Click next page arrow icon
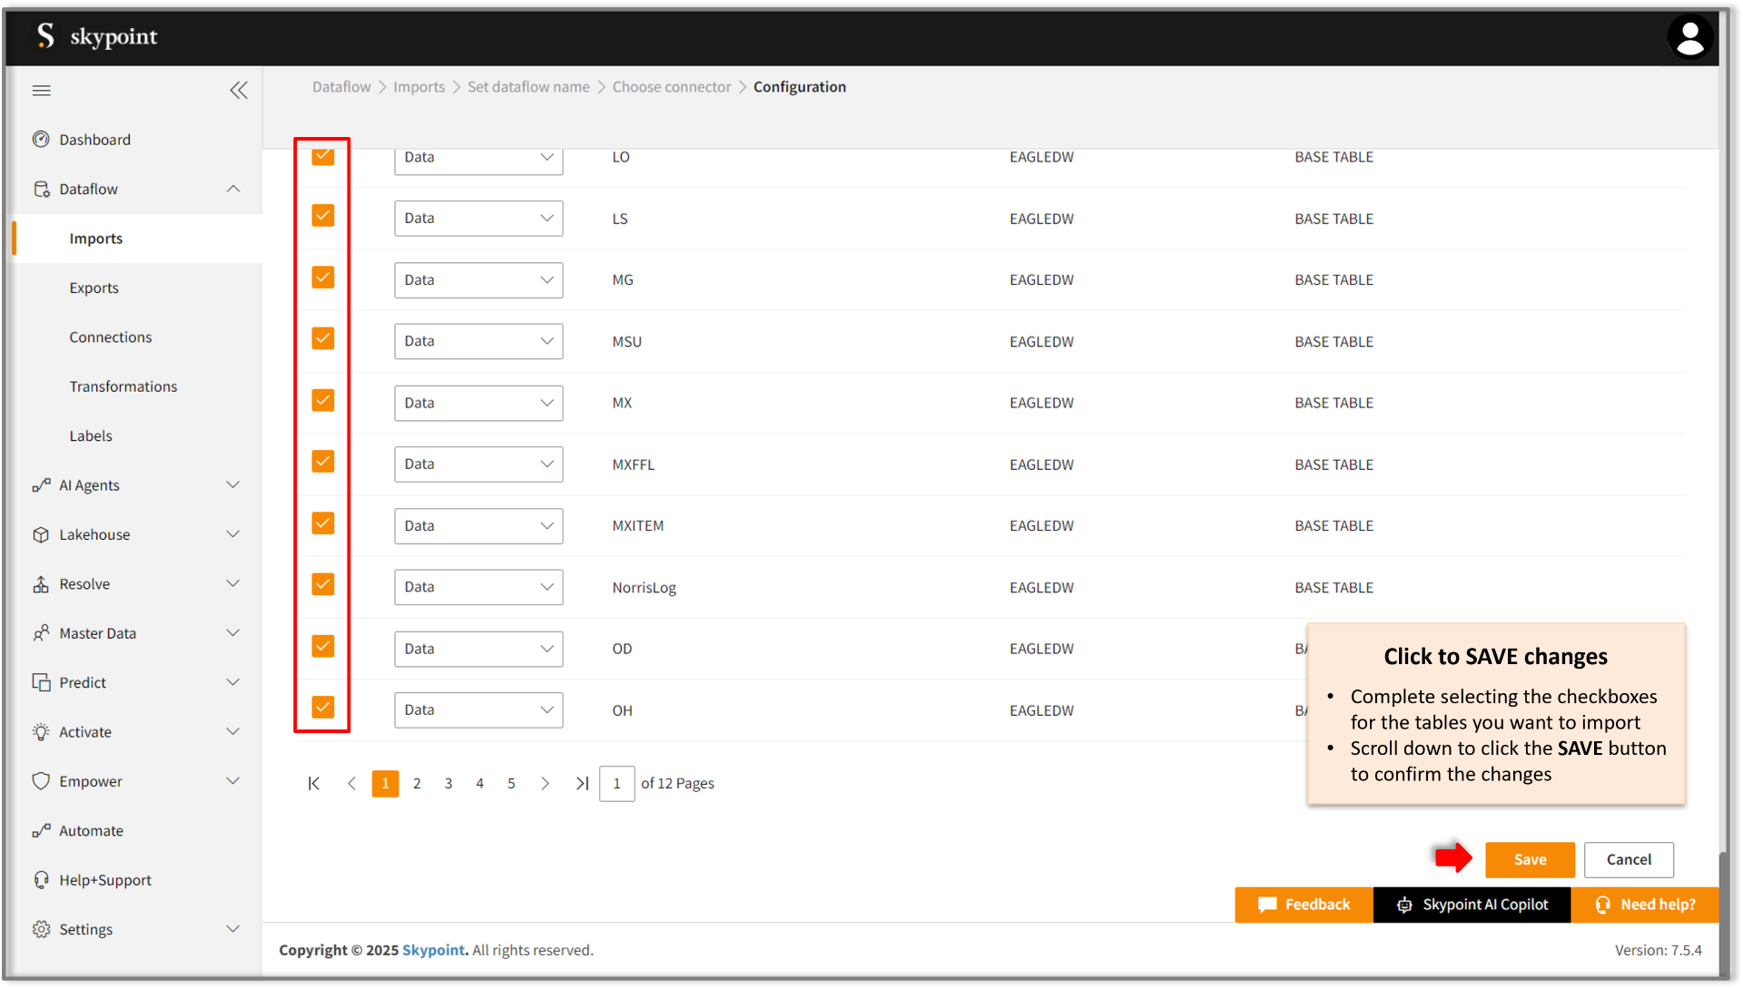This screenshot has width=1743, height=988. [x=545, y=783]
